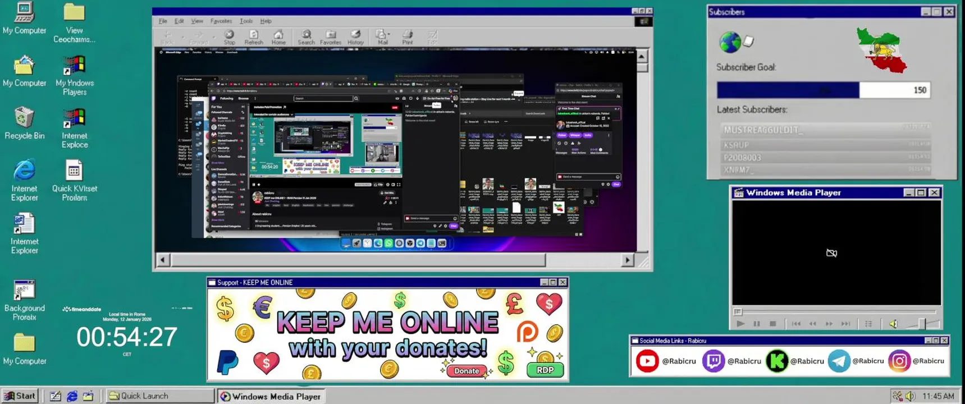The image size is (965, 404).
Task: Toggle the volume speaker in system tray
Action: click(x=910, y=396)
